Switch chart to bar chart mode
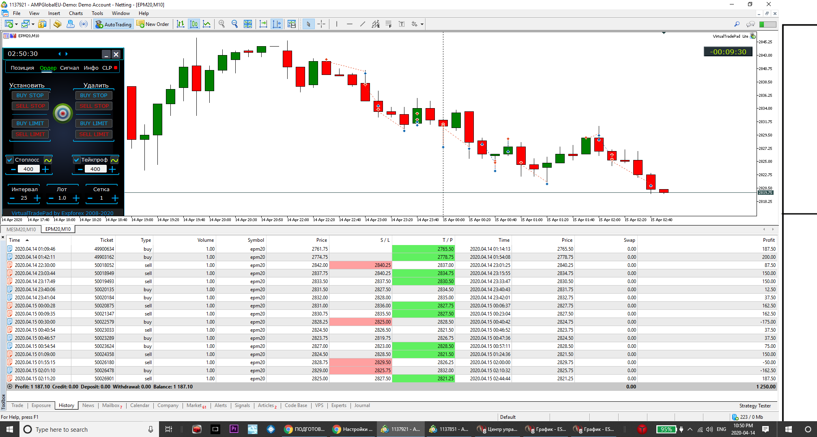Screen dimensions: 817x437 click(181, 24)
